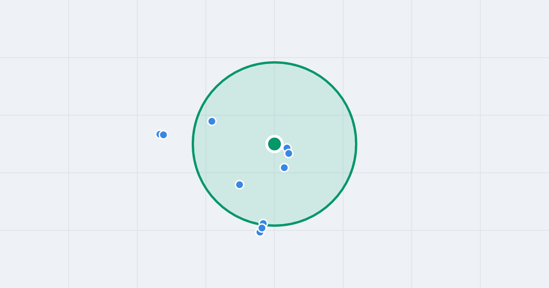Select the lone blue dot in the circle's lower-left area

[x=239, y=185]
